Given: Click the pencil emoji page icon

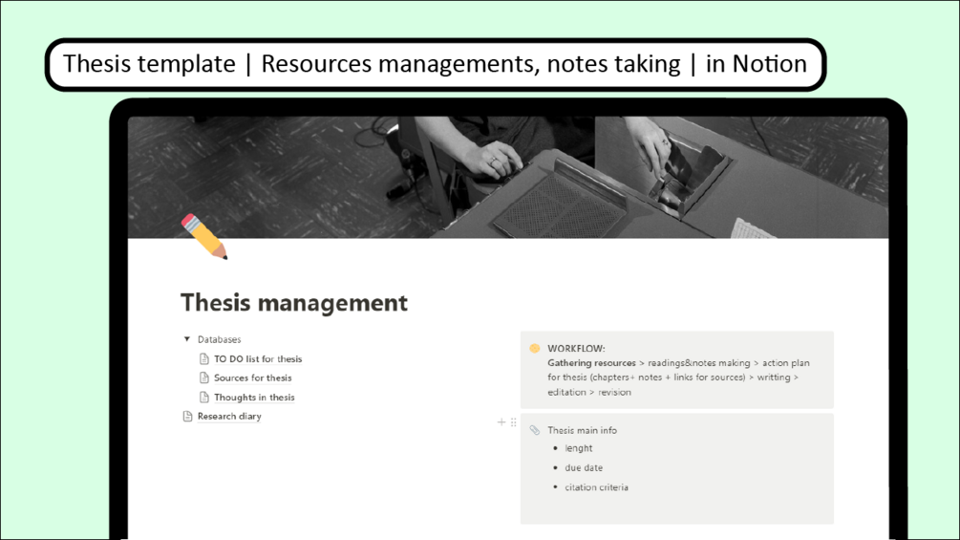Looking at the screenshot, I should click(x=204, y=237).
